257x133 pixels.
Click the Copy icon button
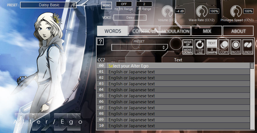coord(224,47)
